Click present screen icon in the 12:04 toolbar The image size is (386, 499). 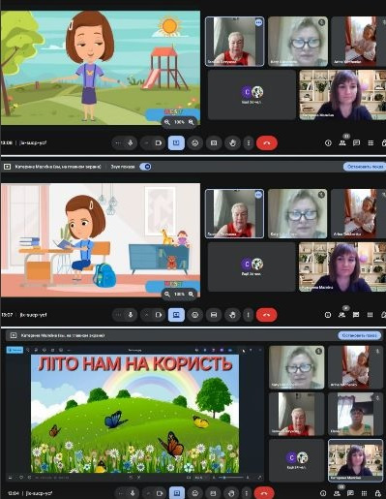[177, 493]
